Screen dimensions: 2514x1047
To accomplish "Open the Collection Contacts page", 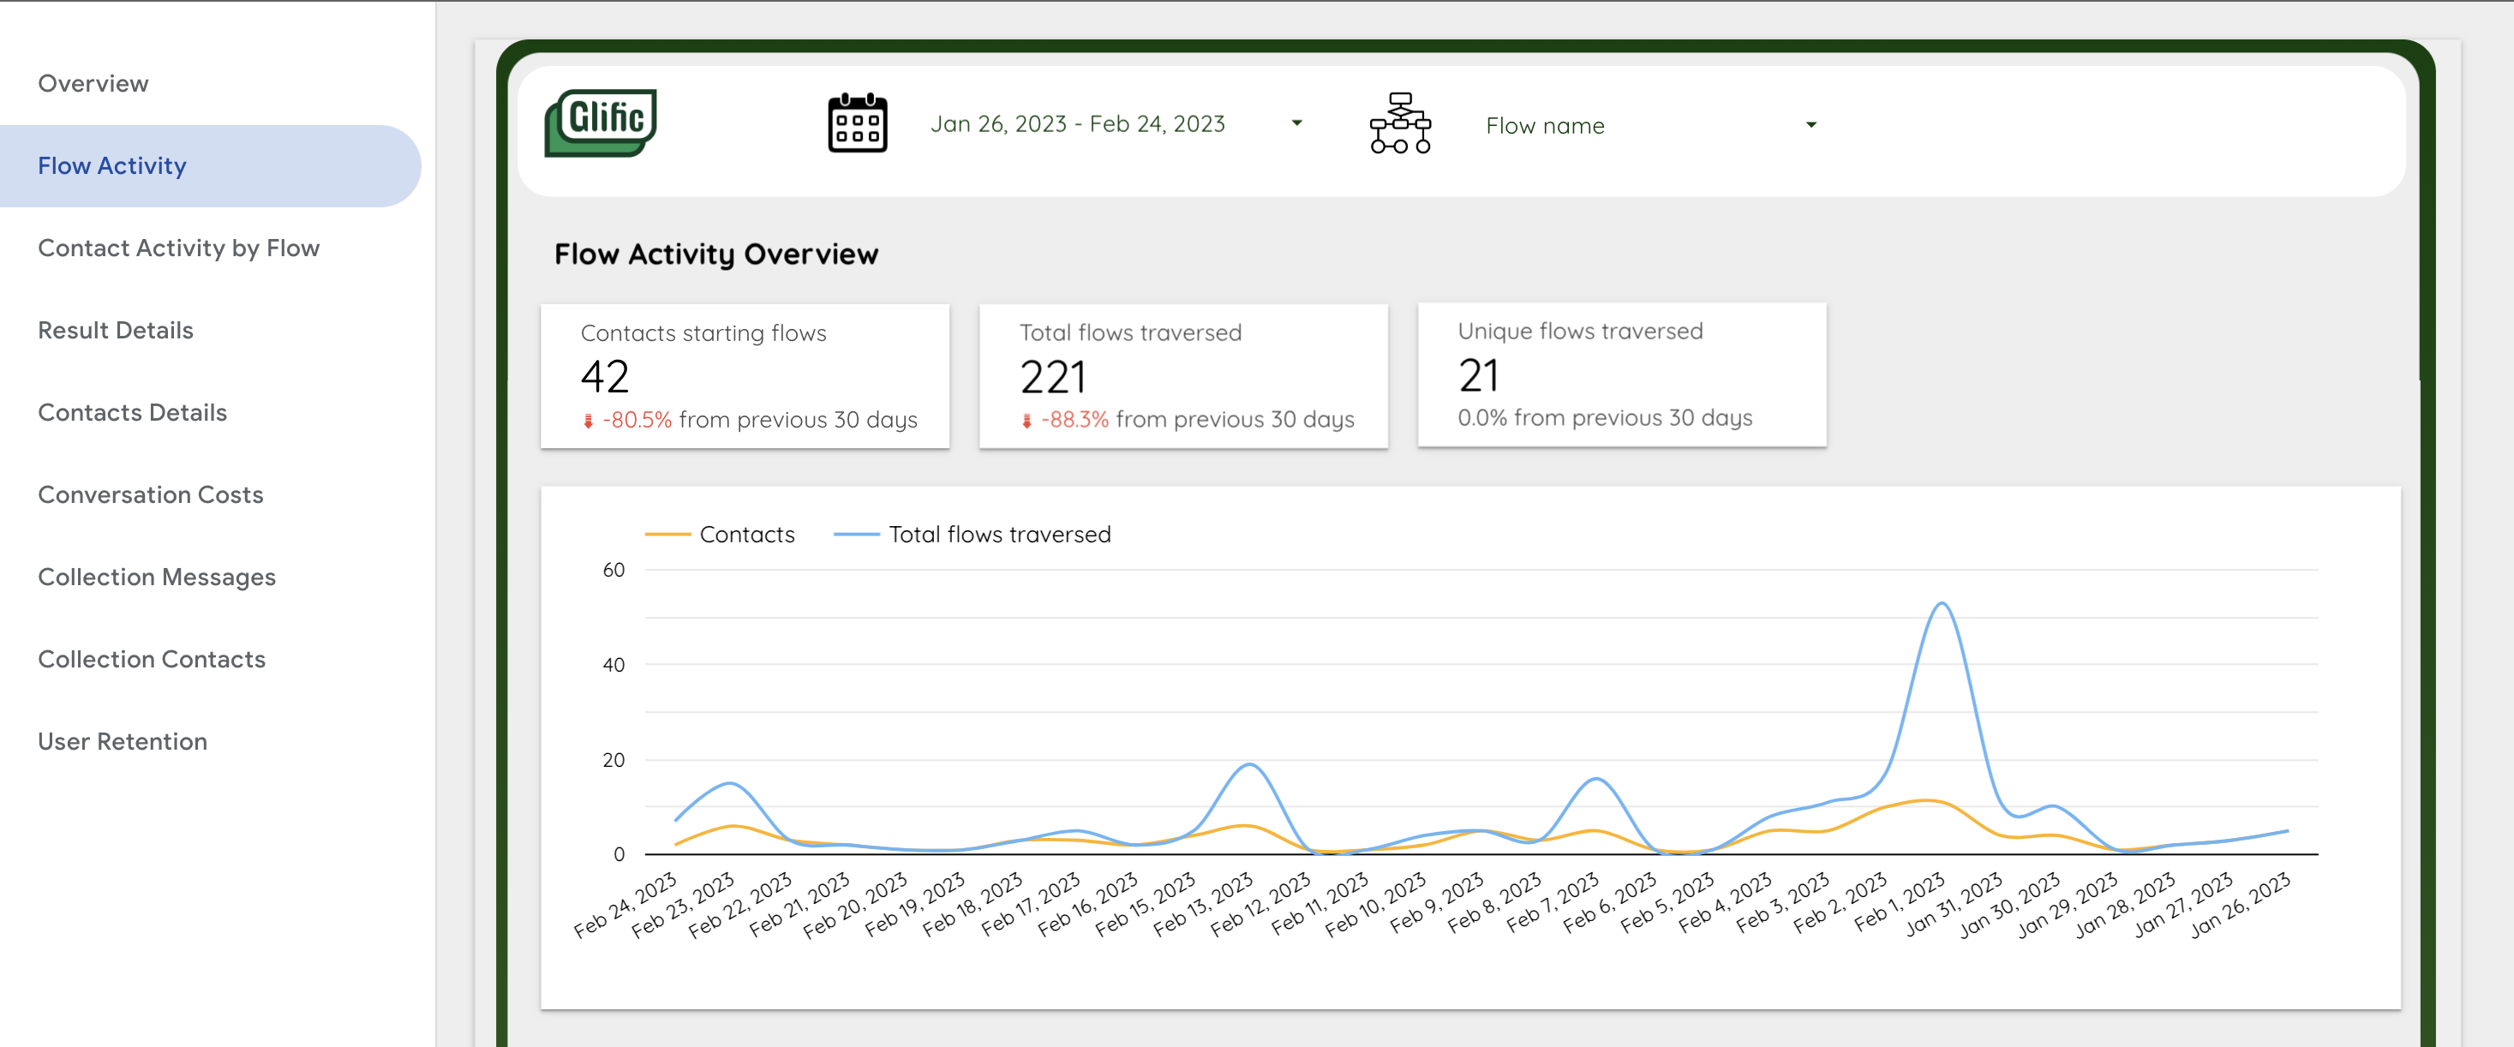I will click(152, 659).
